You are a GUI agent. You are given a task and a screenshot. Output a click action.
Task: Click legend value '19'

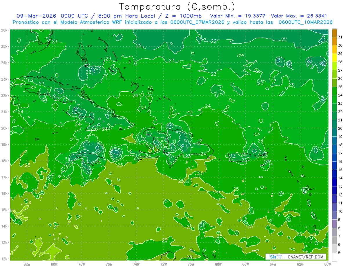pyautogui.click(x=340, y=136)
